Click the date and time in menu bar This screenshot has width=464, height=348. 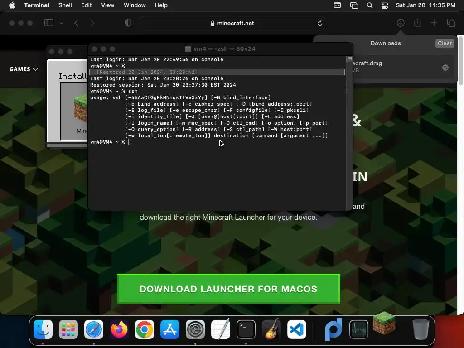(425, 5)
